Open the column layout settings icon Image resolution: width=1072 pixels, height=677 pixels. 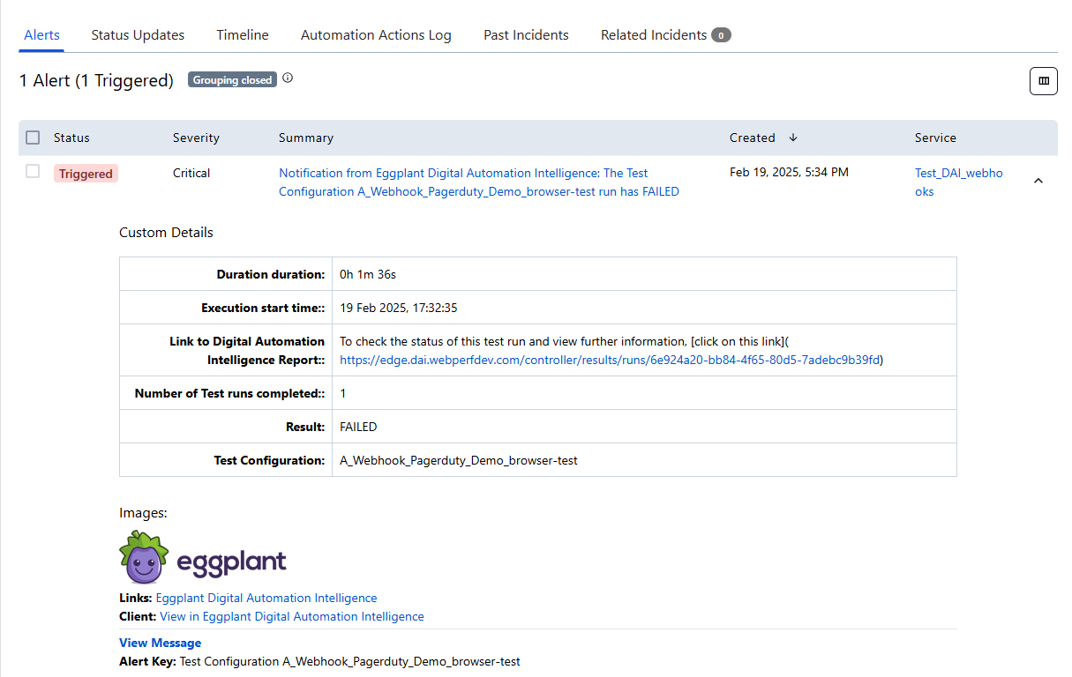(1044, 81)
